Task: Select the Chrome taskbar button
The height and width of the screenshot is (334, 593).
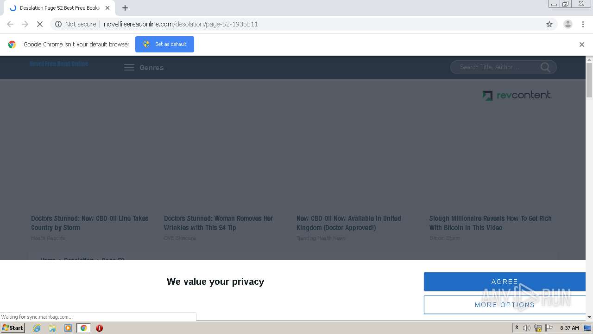Action: tap(84, 328)
